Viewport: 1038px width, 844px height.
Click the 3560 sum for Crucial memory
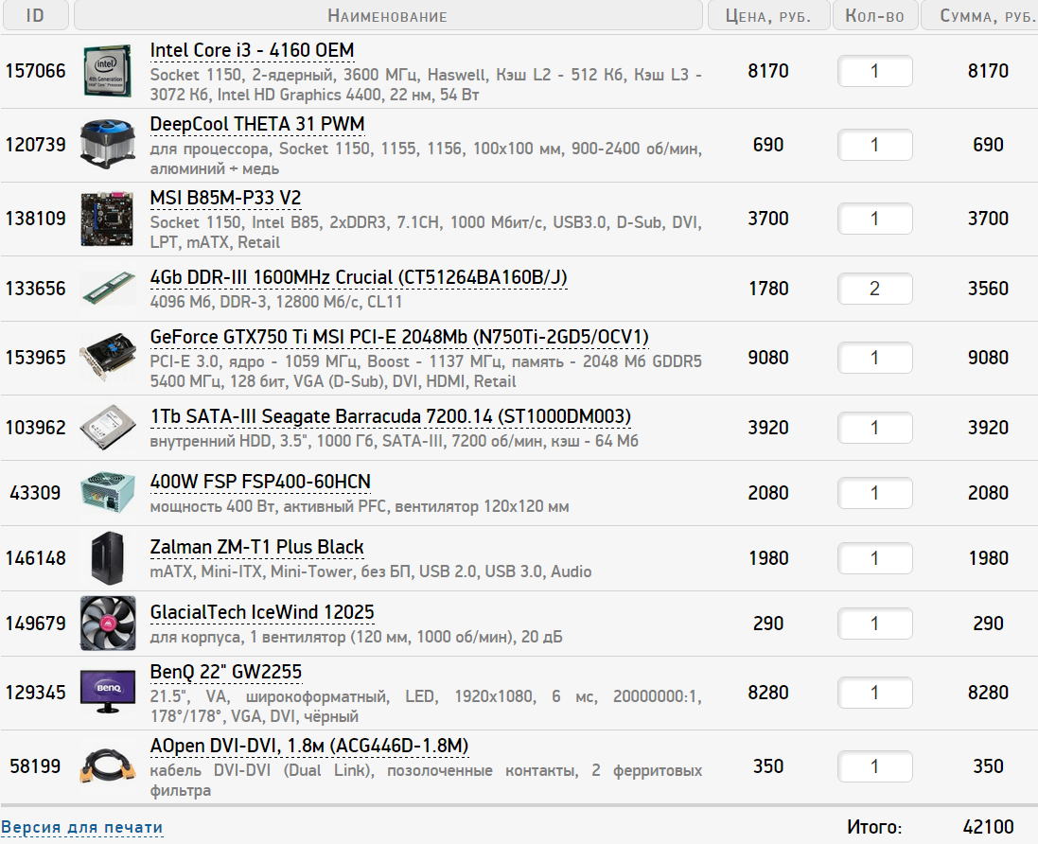(x=989, y=289)
